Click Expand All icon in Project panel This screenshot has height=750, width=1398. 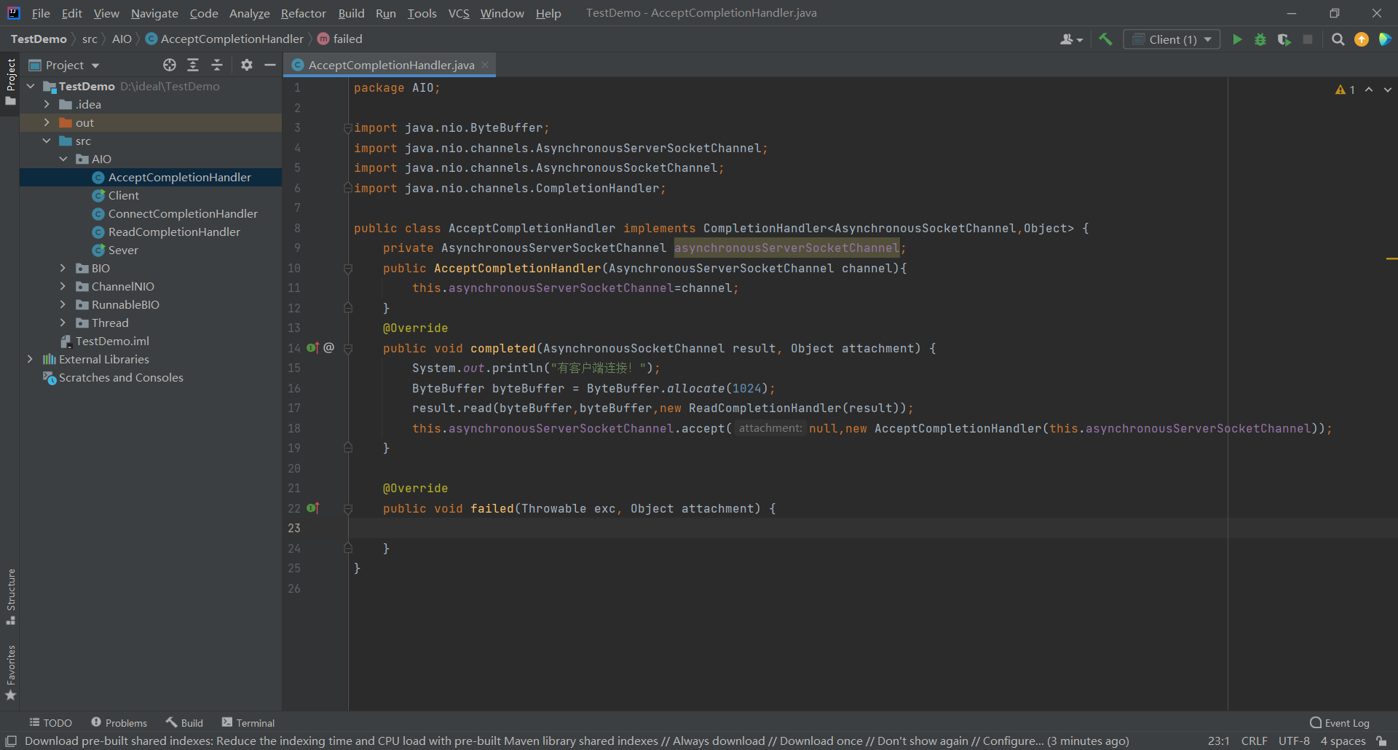coord(193,65)
